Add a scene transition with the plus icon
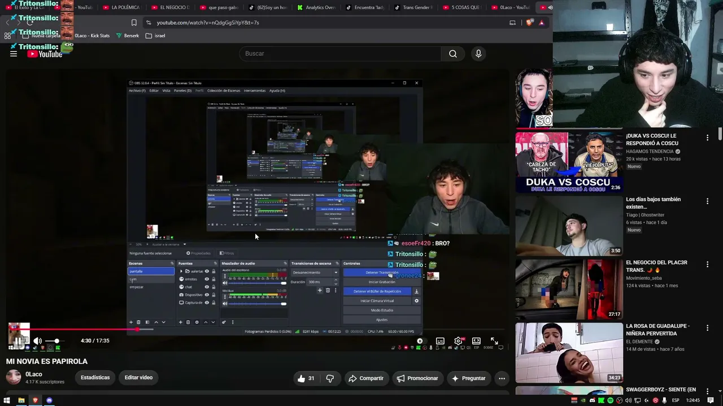This screenshot has height=406, width=723. point(320,290)
